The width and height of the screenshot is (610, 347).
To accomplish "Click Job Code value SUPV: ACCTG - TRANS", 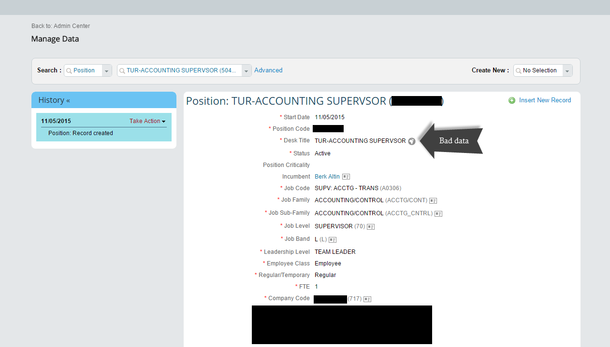I will (347, 188).
